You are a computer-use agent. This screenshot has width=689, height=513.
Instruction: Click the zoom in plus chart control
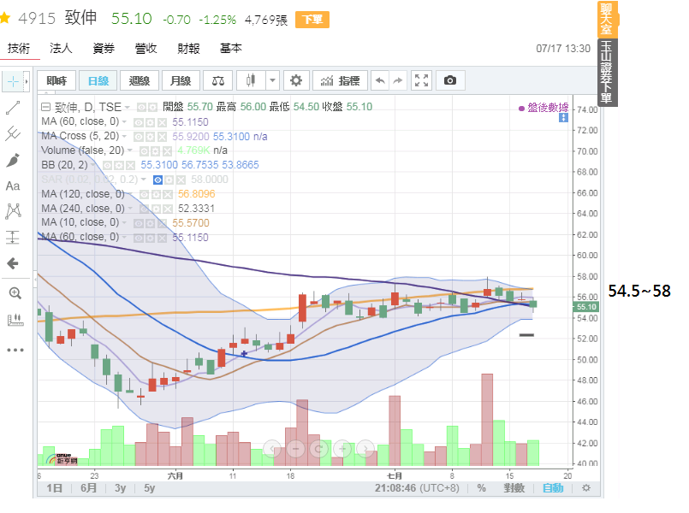click(342, 449)
